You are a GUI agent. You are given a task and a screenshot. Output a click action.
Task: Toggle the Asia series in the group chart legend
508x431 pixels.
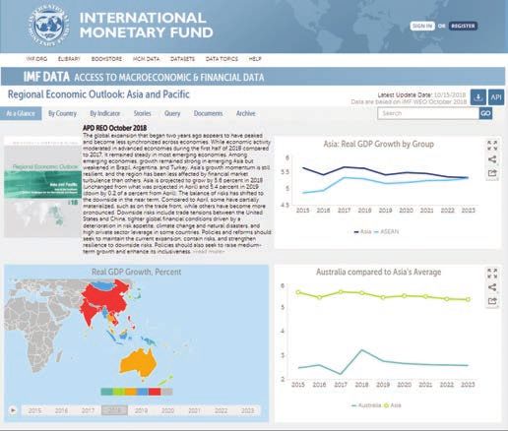(x=362, y=231)
